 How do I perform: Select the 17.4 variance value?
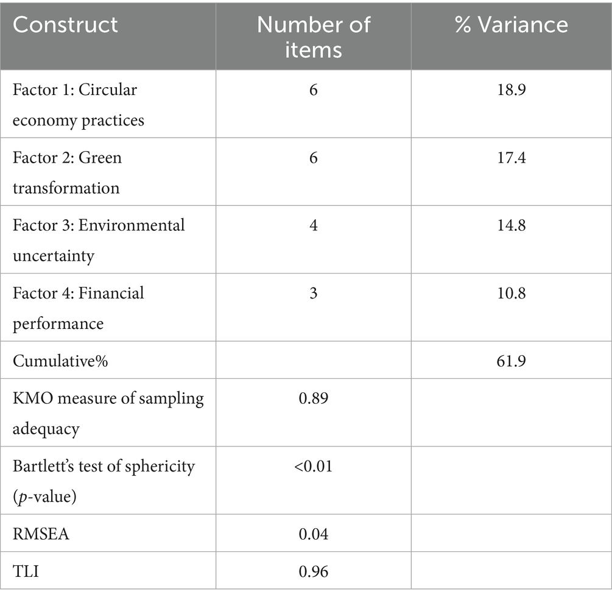coord(511,158)
